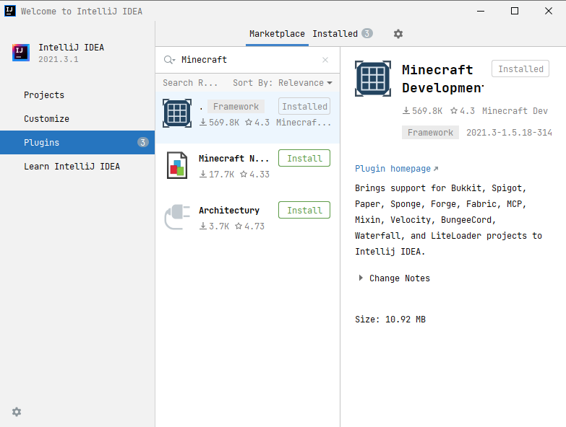Screen dimensions: 566x427
Task: Install the Minecraft NBT plugin
Action: [x=304, y=158]
